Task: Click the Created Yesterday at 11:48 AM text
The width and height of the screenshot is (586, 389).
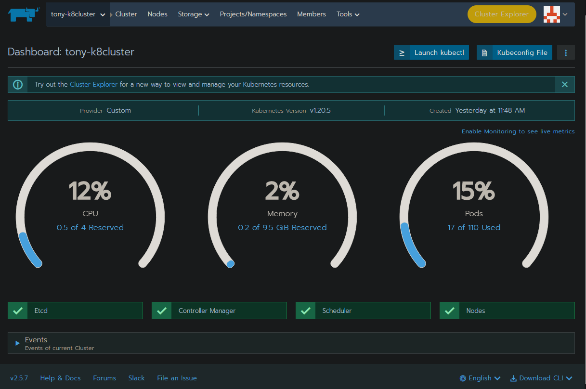Action: [x=477, y=110]
